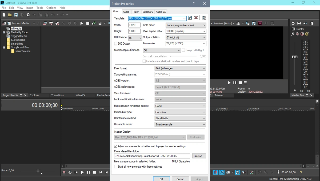Click the Record microphone icon in transport bar
This screenshot has width=320, height=181.
point(64,172)
